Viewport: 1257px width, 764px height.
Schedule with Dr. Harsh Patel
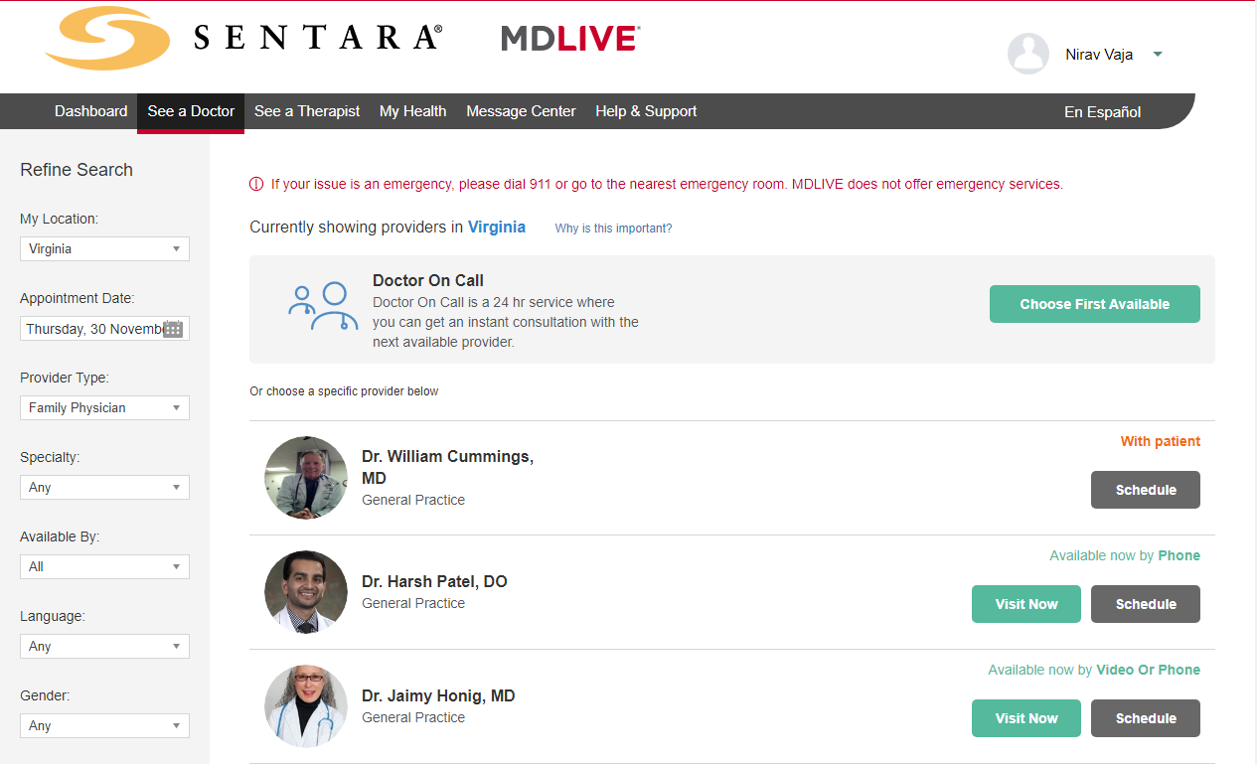pyautogui.click(x=1146, y=604)
